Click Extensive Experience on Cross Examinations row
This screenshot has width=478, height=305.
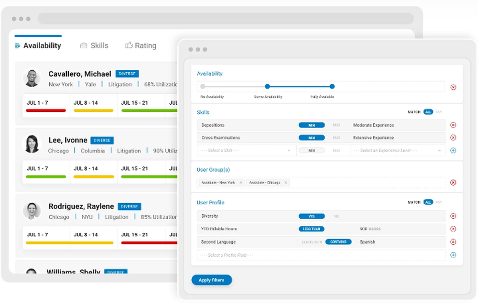[x=373, y=138]
